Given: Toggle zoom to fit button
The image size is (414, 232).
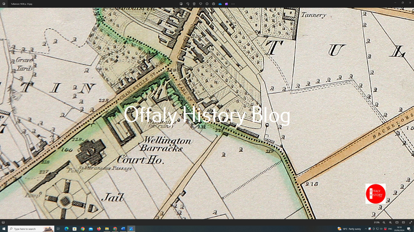Looking at the screenshot, I should pos(397,222).
